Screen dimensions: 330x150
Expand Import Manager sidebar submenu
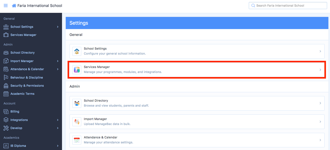[x=58, y=61]
